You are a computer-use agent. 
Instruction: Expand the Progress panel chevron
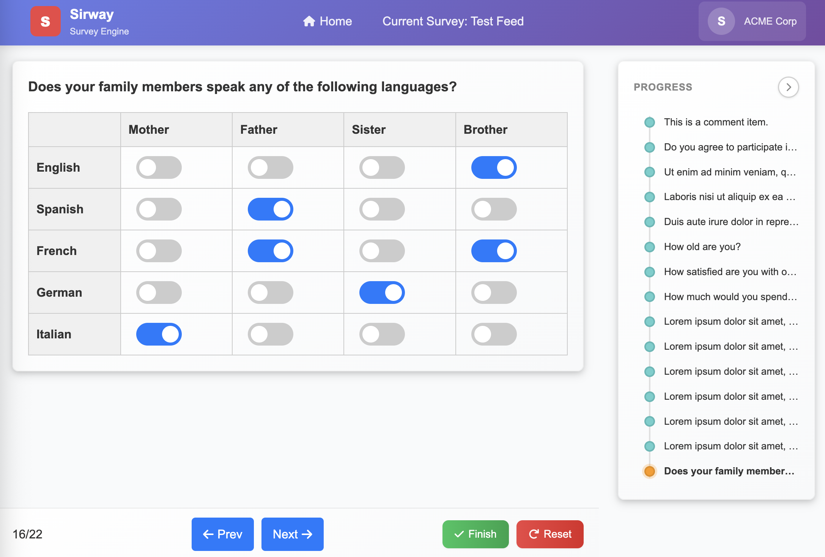click(789, 87)
